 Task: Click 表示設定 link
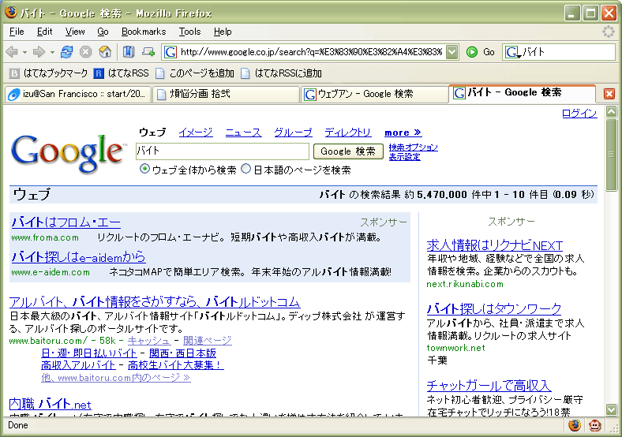pyautogui.click(x=404, y=157)
